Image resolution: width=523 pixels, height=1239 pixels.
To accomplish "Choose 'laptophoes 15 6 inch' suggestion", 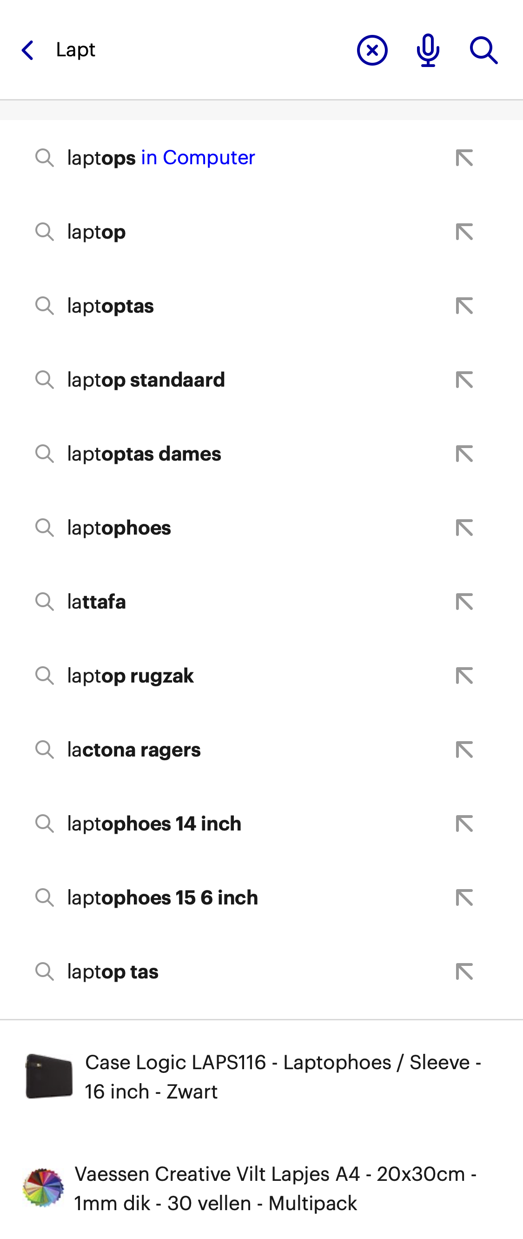I will point(162,898).
